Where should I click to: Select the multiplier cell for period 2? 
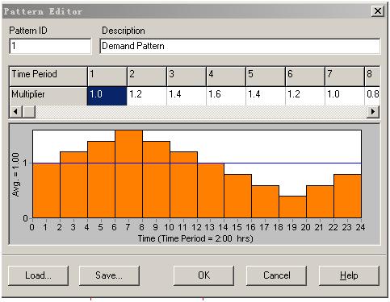coord(147,96)
